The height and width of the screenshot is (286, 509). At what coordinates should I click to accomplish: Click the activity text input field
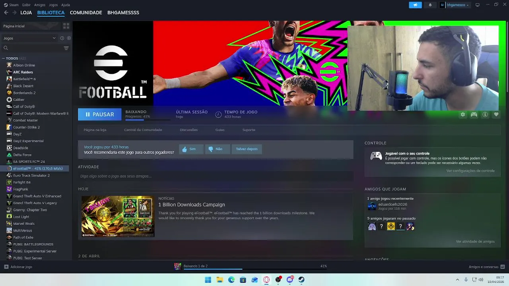point(216,176)
